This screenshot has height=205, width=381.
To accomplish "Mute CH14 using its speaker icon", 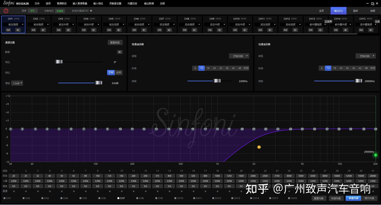I will [346, 30].
